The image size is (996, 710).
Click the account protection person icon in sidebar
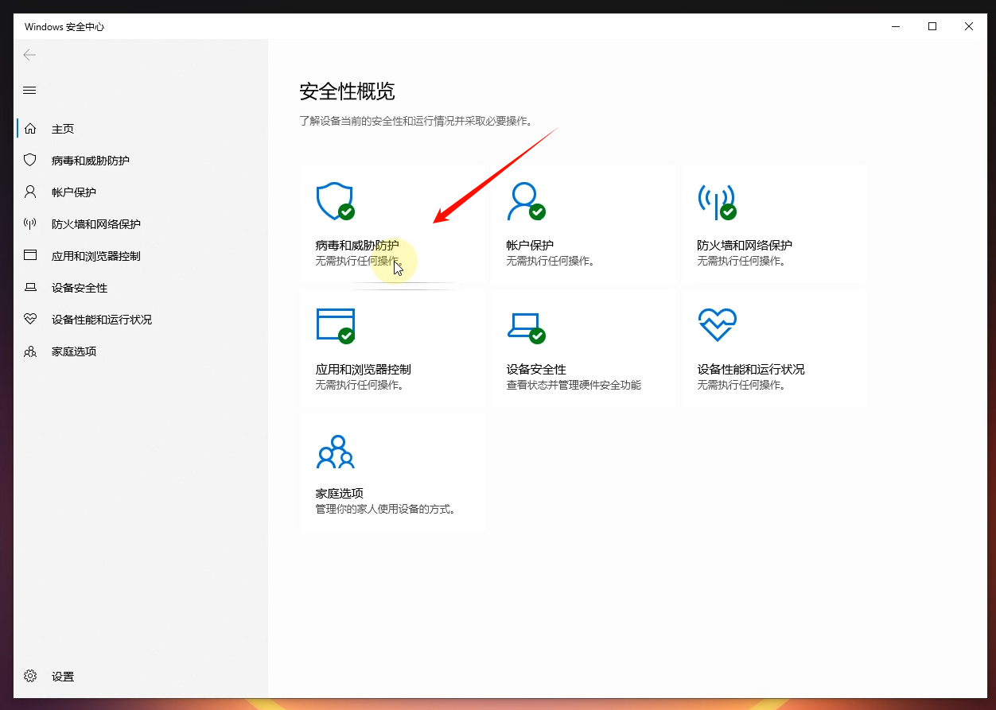(x=30, y=192)
